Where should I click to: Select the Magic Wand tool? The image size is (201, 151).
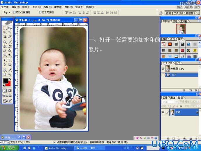coord(10,32)
